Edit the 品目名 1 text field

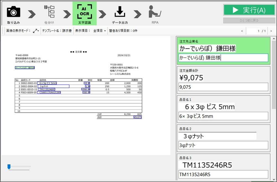pyautogui.click(x=223, y=116)
